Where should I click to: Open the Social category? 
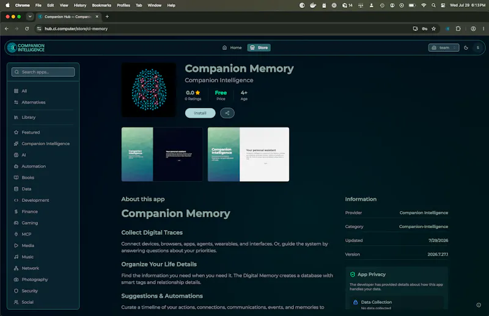(x=43, y=302)
